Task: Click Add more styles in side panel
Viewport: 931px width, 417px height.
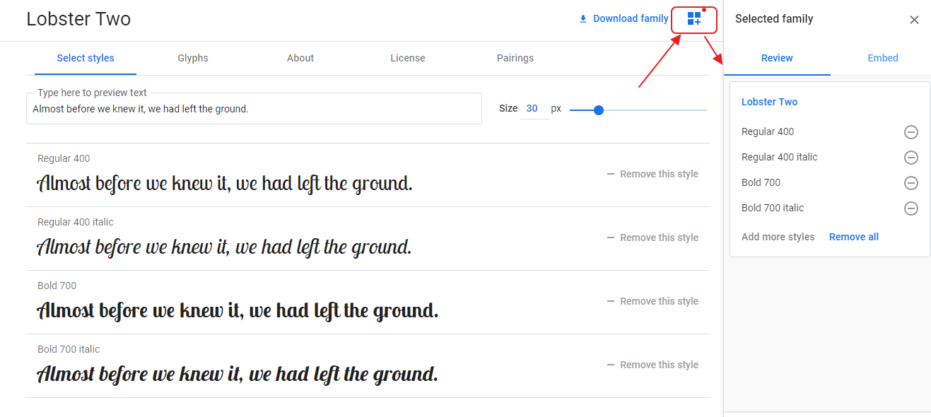Action: coord(778,237)
